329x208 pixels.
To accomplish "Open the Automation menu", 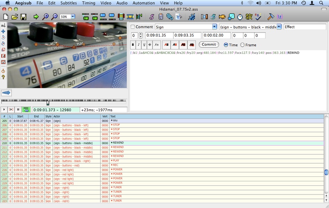I will [144, 3].
